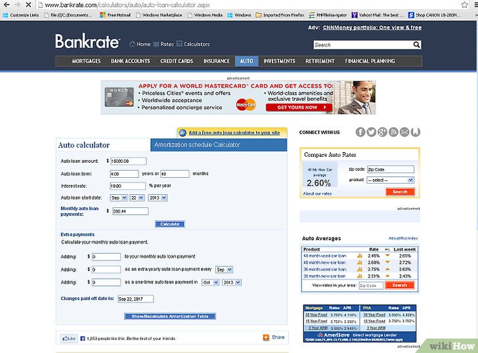The width and height of the screenshot is (478, 353).
Task: Open start date year dropdown 2013
Action: (158, 197)
